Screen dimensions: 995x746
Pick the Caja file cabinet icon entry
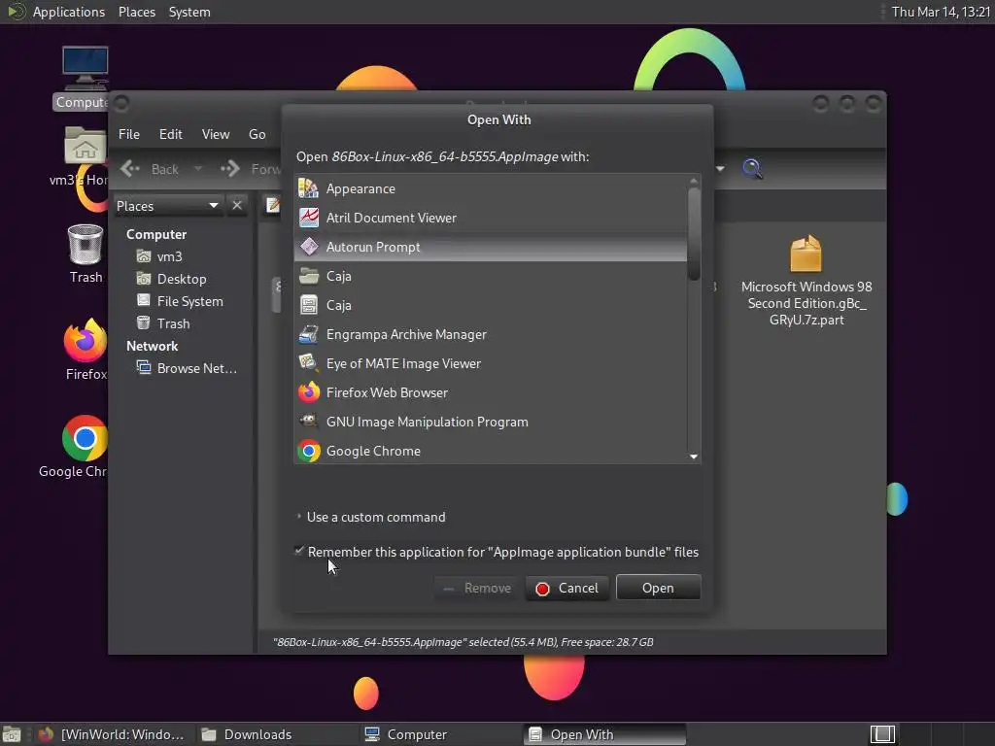tap(491, 305)
